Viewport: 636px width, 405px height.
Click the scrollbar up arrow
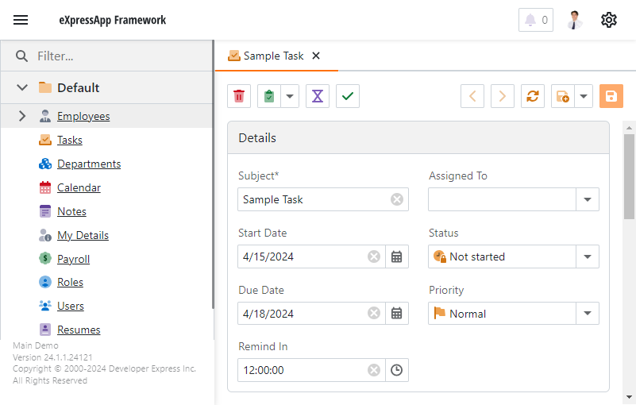click(629, 128)
